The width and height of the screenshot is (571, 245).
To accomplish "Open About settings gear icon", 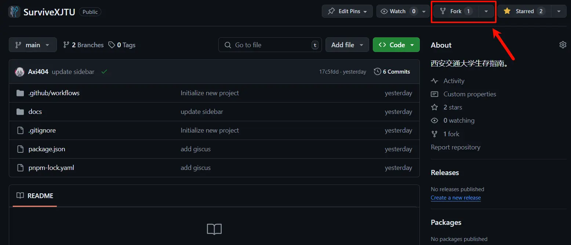I will pyautogui.click(x=563, y=45).
